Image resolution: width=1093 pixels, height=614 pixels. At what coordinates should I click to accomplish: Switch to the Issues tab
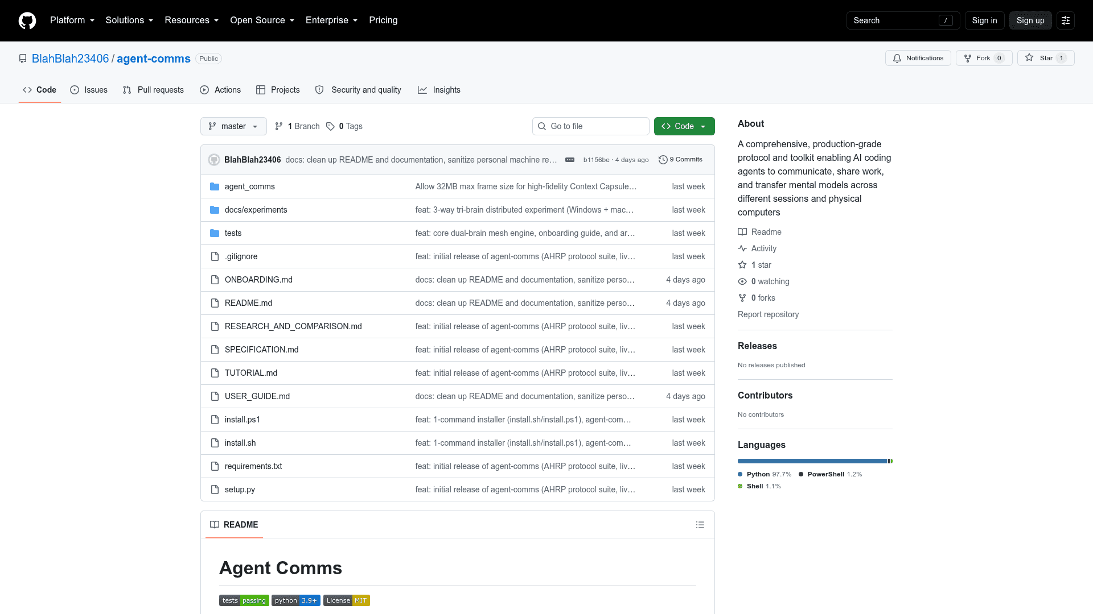(x=89, y=90)
